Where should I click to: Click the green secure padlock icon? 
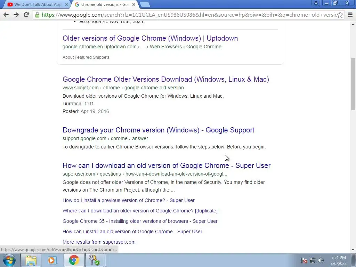tap(38, 15)
